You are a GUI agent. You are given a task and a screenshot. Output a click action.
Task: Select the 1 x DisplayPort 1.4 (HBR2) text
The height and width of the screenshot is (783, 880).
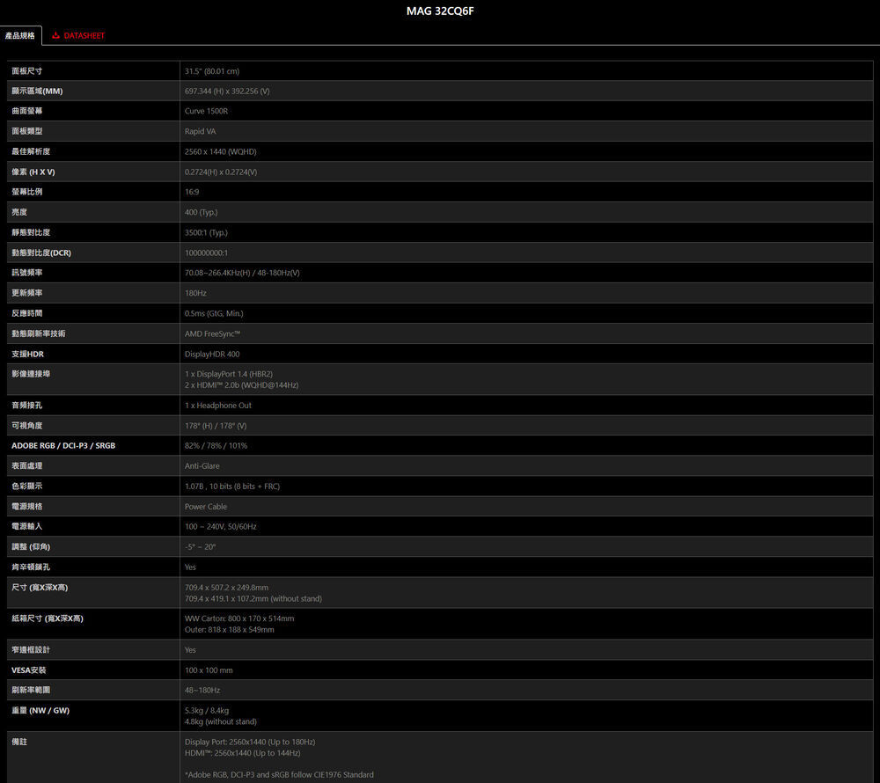[x=229, y=374]
